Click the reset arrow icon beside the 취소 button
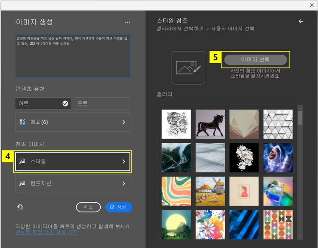Image resolution: width=318 pixels, height=248 pixels. (20, 207)
